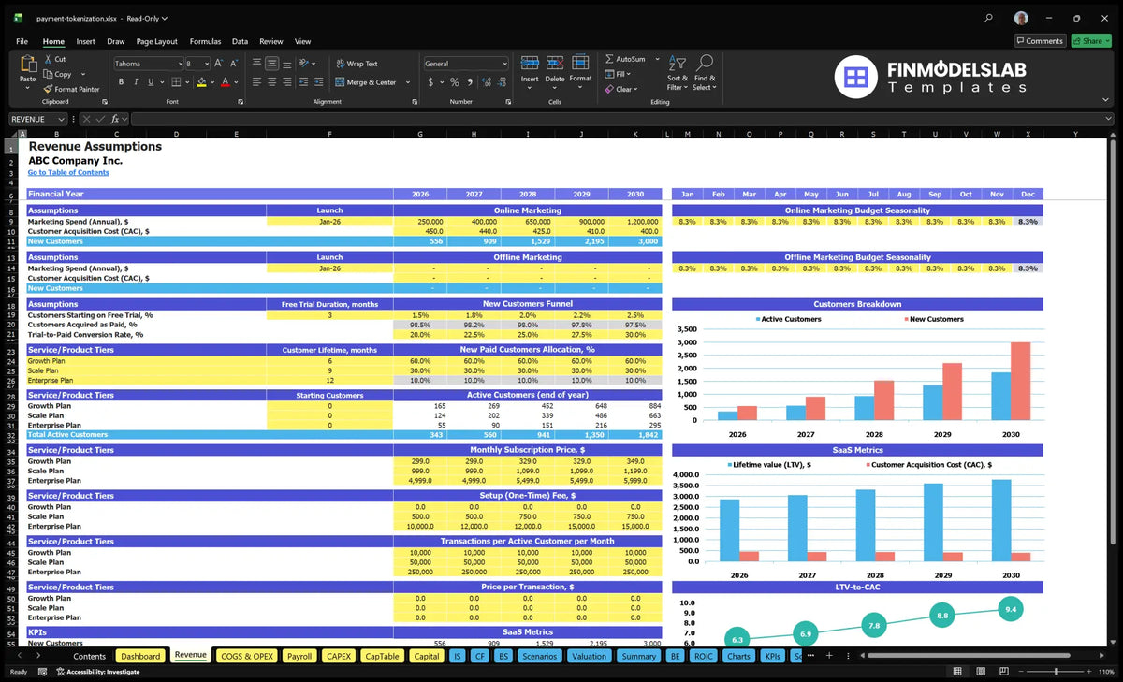This screenshot has height=682, width=1123.
Task: Expand the Clear dropdown
Action: coord(637,89)
